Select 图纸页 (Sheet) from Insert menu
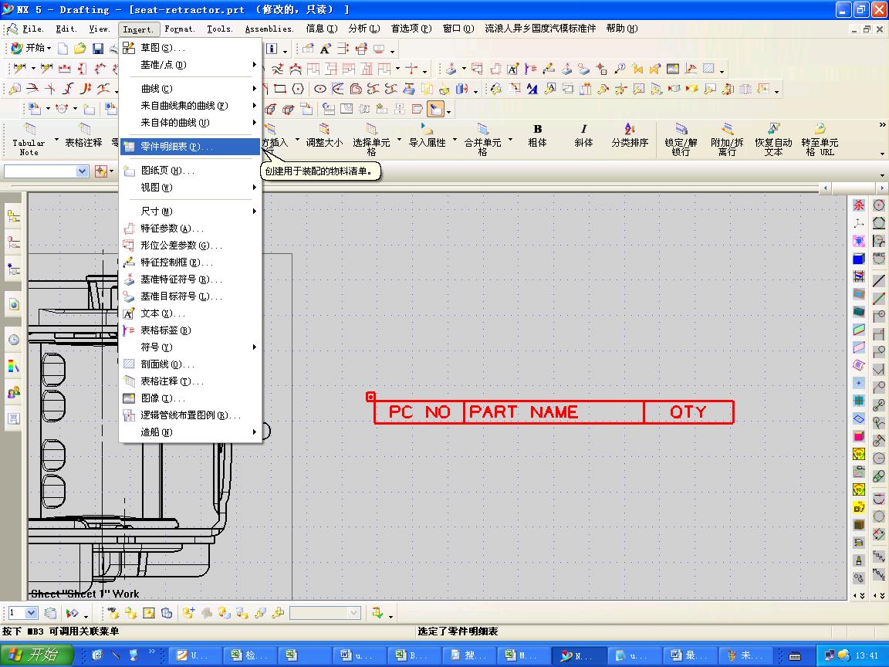889x667 pixels. pyautogui.click(x=190, y=170)
